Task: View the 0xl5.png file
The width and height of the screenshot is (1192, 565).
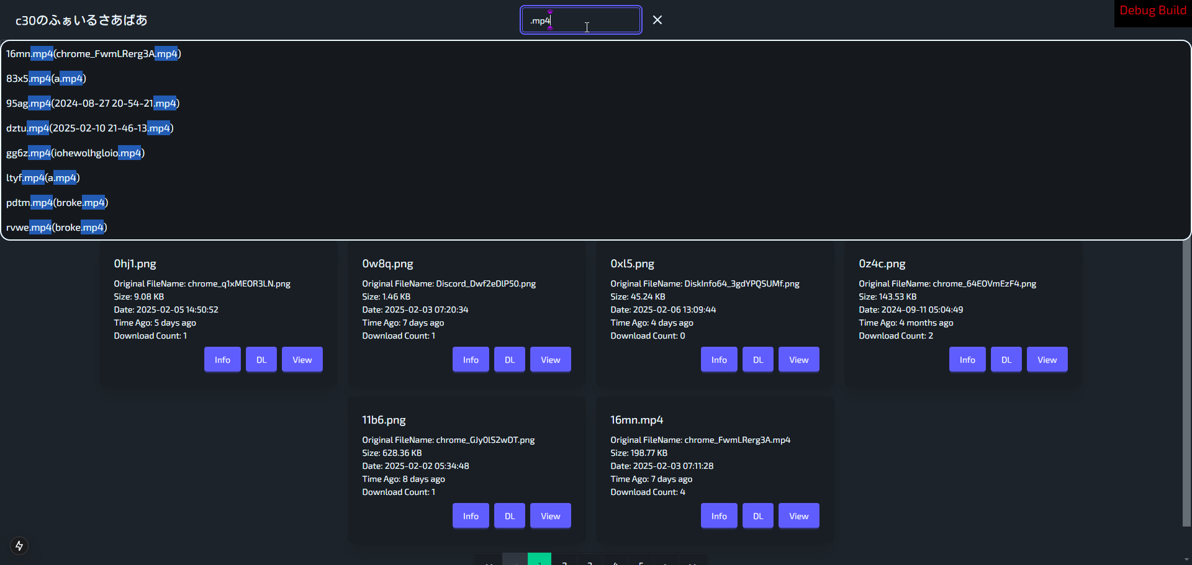Action: 798,360
